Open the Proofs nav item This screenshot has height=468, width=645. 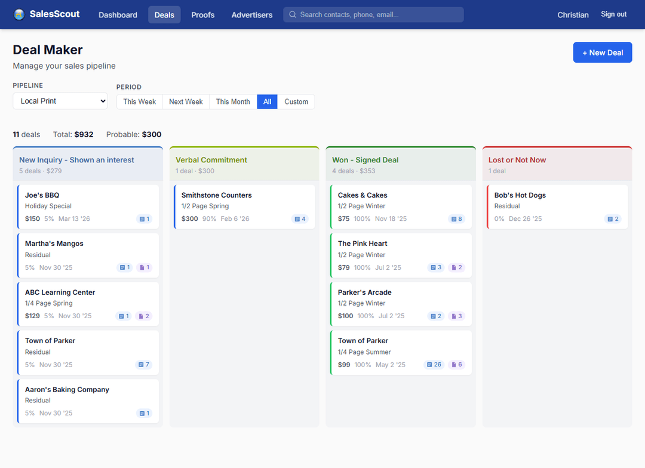tap(203, 15)
